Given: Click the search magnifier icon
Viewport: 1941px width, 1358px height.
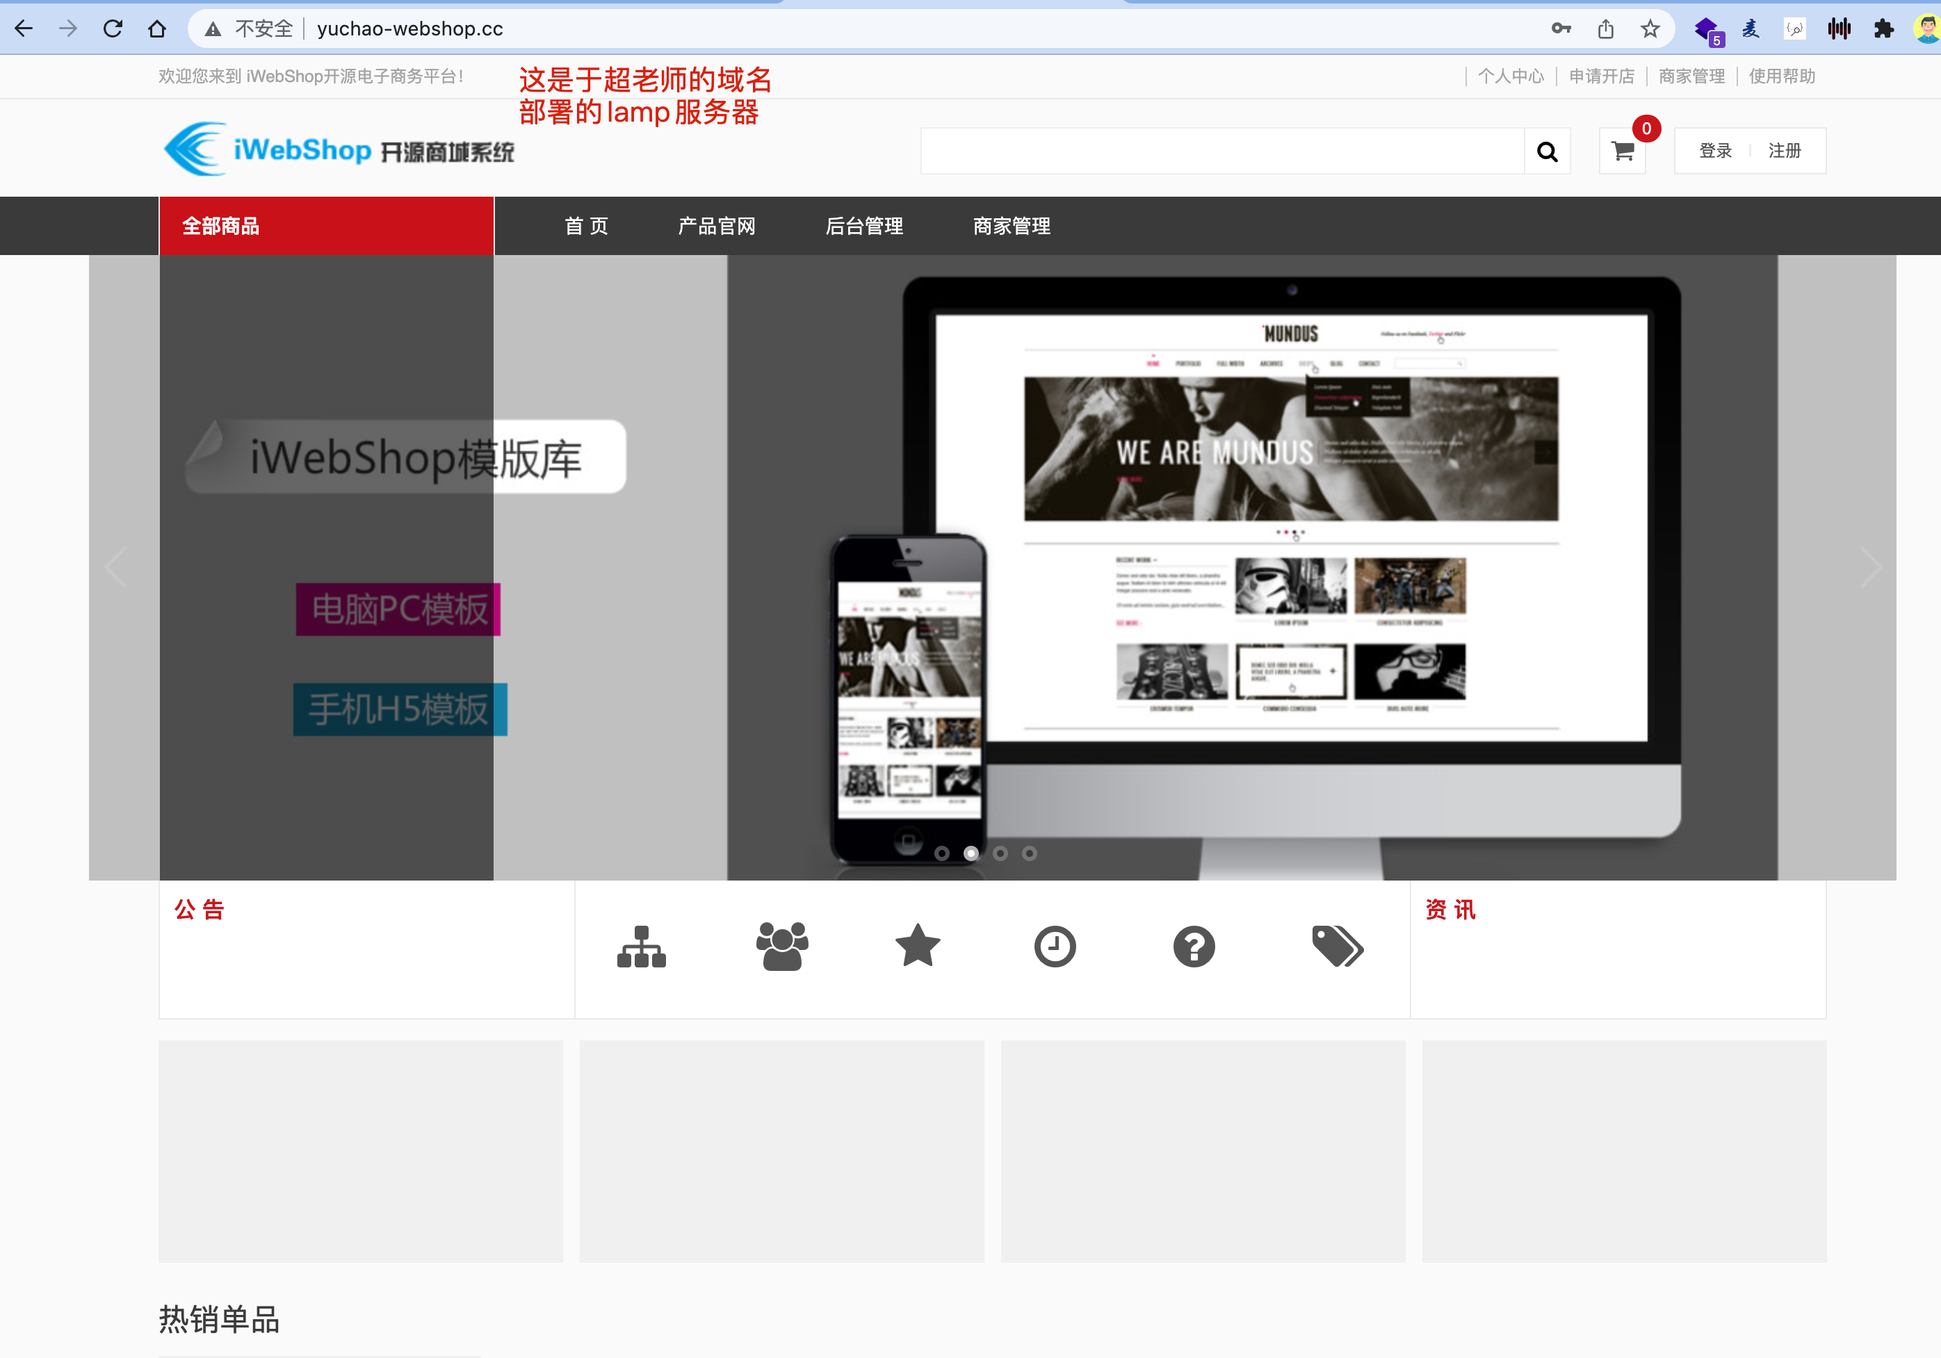Looking at the screenshot, I should pos(1546,152).
